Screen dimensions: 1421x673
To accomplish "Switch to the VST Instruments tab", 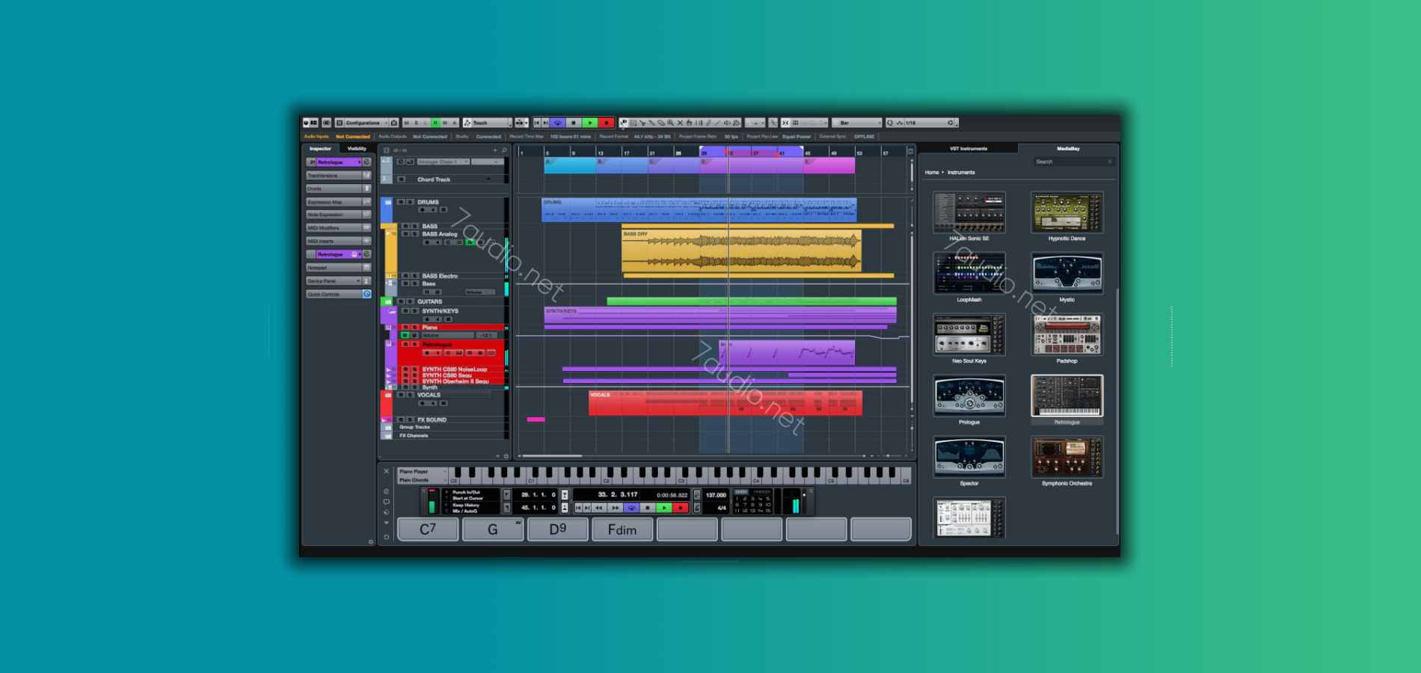I will (x=969, y=149).
